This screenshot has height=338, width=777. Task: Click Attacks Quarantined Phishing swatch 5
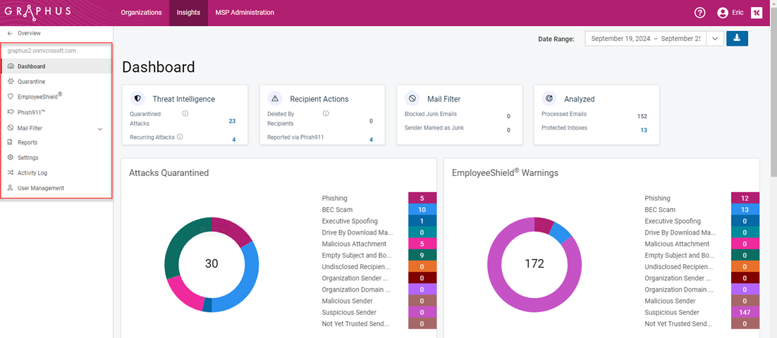[x=422, y=198]
